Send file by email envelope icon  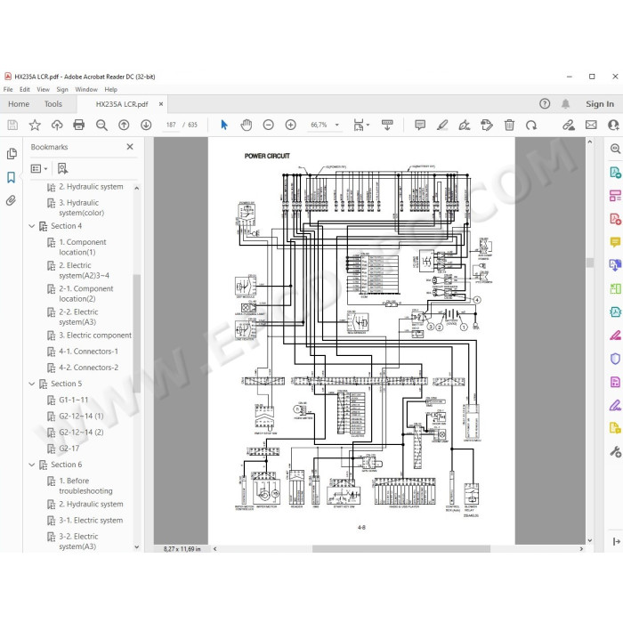[591, 125]
